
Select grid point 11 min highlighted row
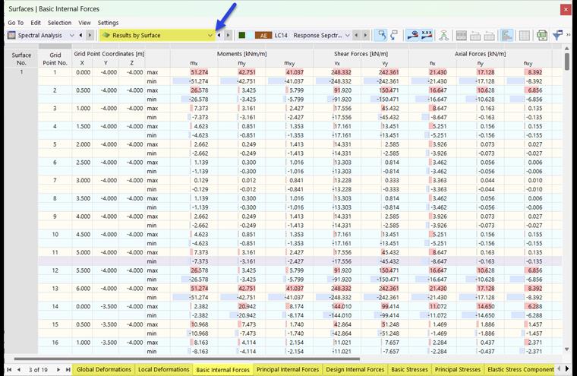point(300,261)
